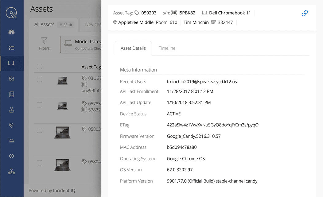Switch to the Timeline tab
The image size is (323, 197).
pyautogui.click(x=167, y=48)
